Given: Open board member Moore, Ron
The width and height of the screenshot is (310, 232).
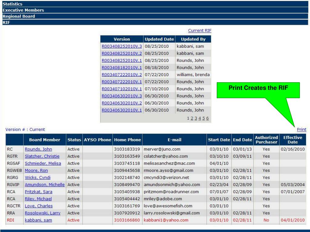Looking at the screenshot, I should click(x=36, y=171).
